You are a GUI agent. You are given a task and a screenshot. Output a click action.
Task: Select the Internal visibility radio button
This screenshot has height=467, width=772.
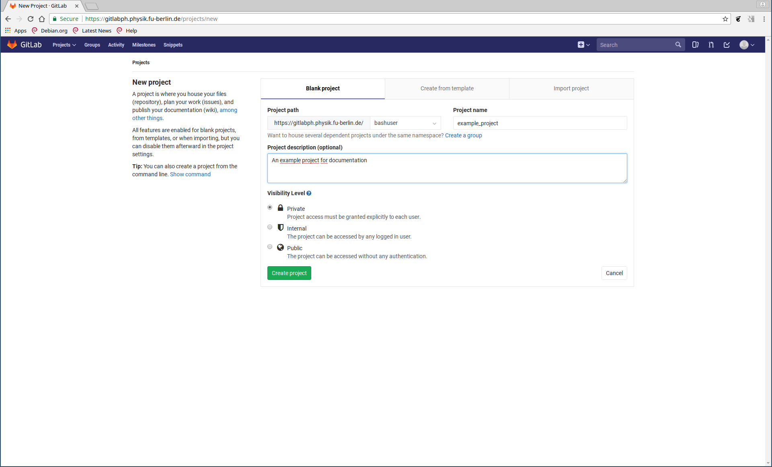(x=270, y=227)
